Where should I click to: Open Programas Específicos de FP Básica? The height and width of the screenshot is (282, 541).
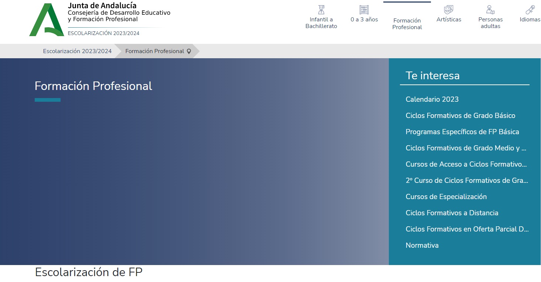coord(462,132)
